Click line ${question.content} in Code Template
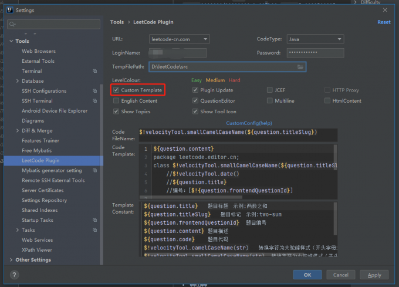This screenshot has width=399, height=287. (184, 149)
